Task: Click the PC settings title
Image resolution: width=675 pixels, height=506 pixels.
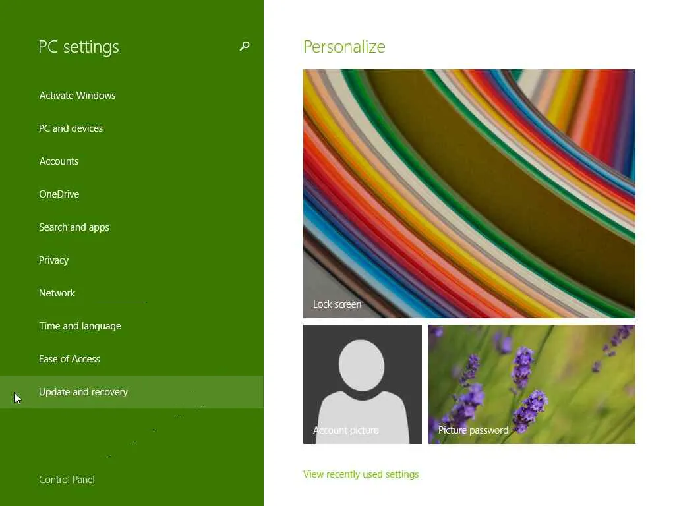Action: 78,47
